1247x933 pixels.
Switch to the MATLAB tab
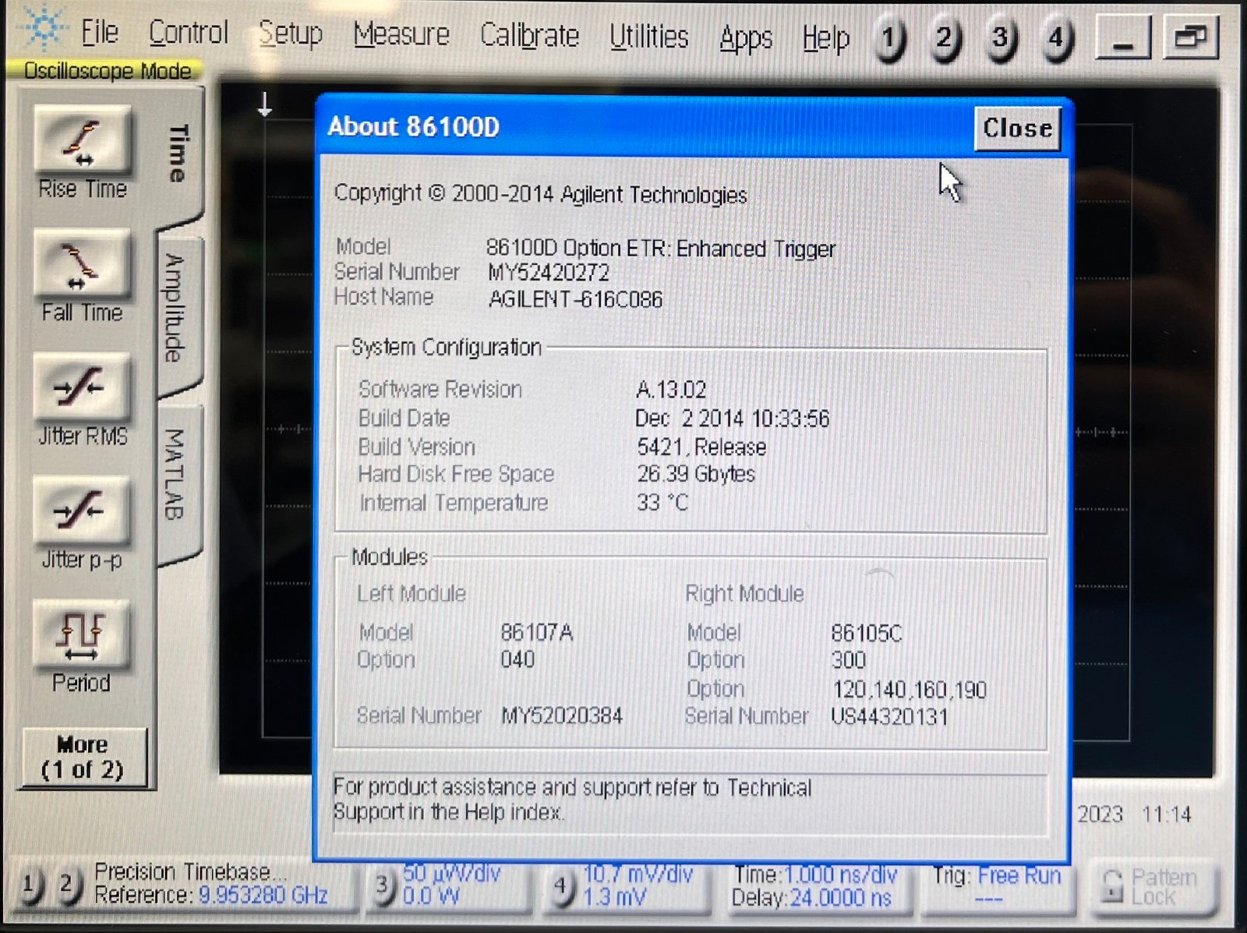tap(178, 475)
